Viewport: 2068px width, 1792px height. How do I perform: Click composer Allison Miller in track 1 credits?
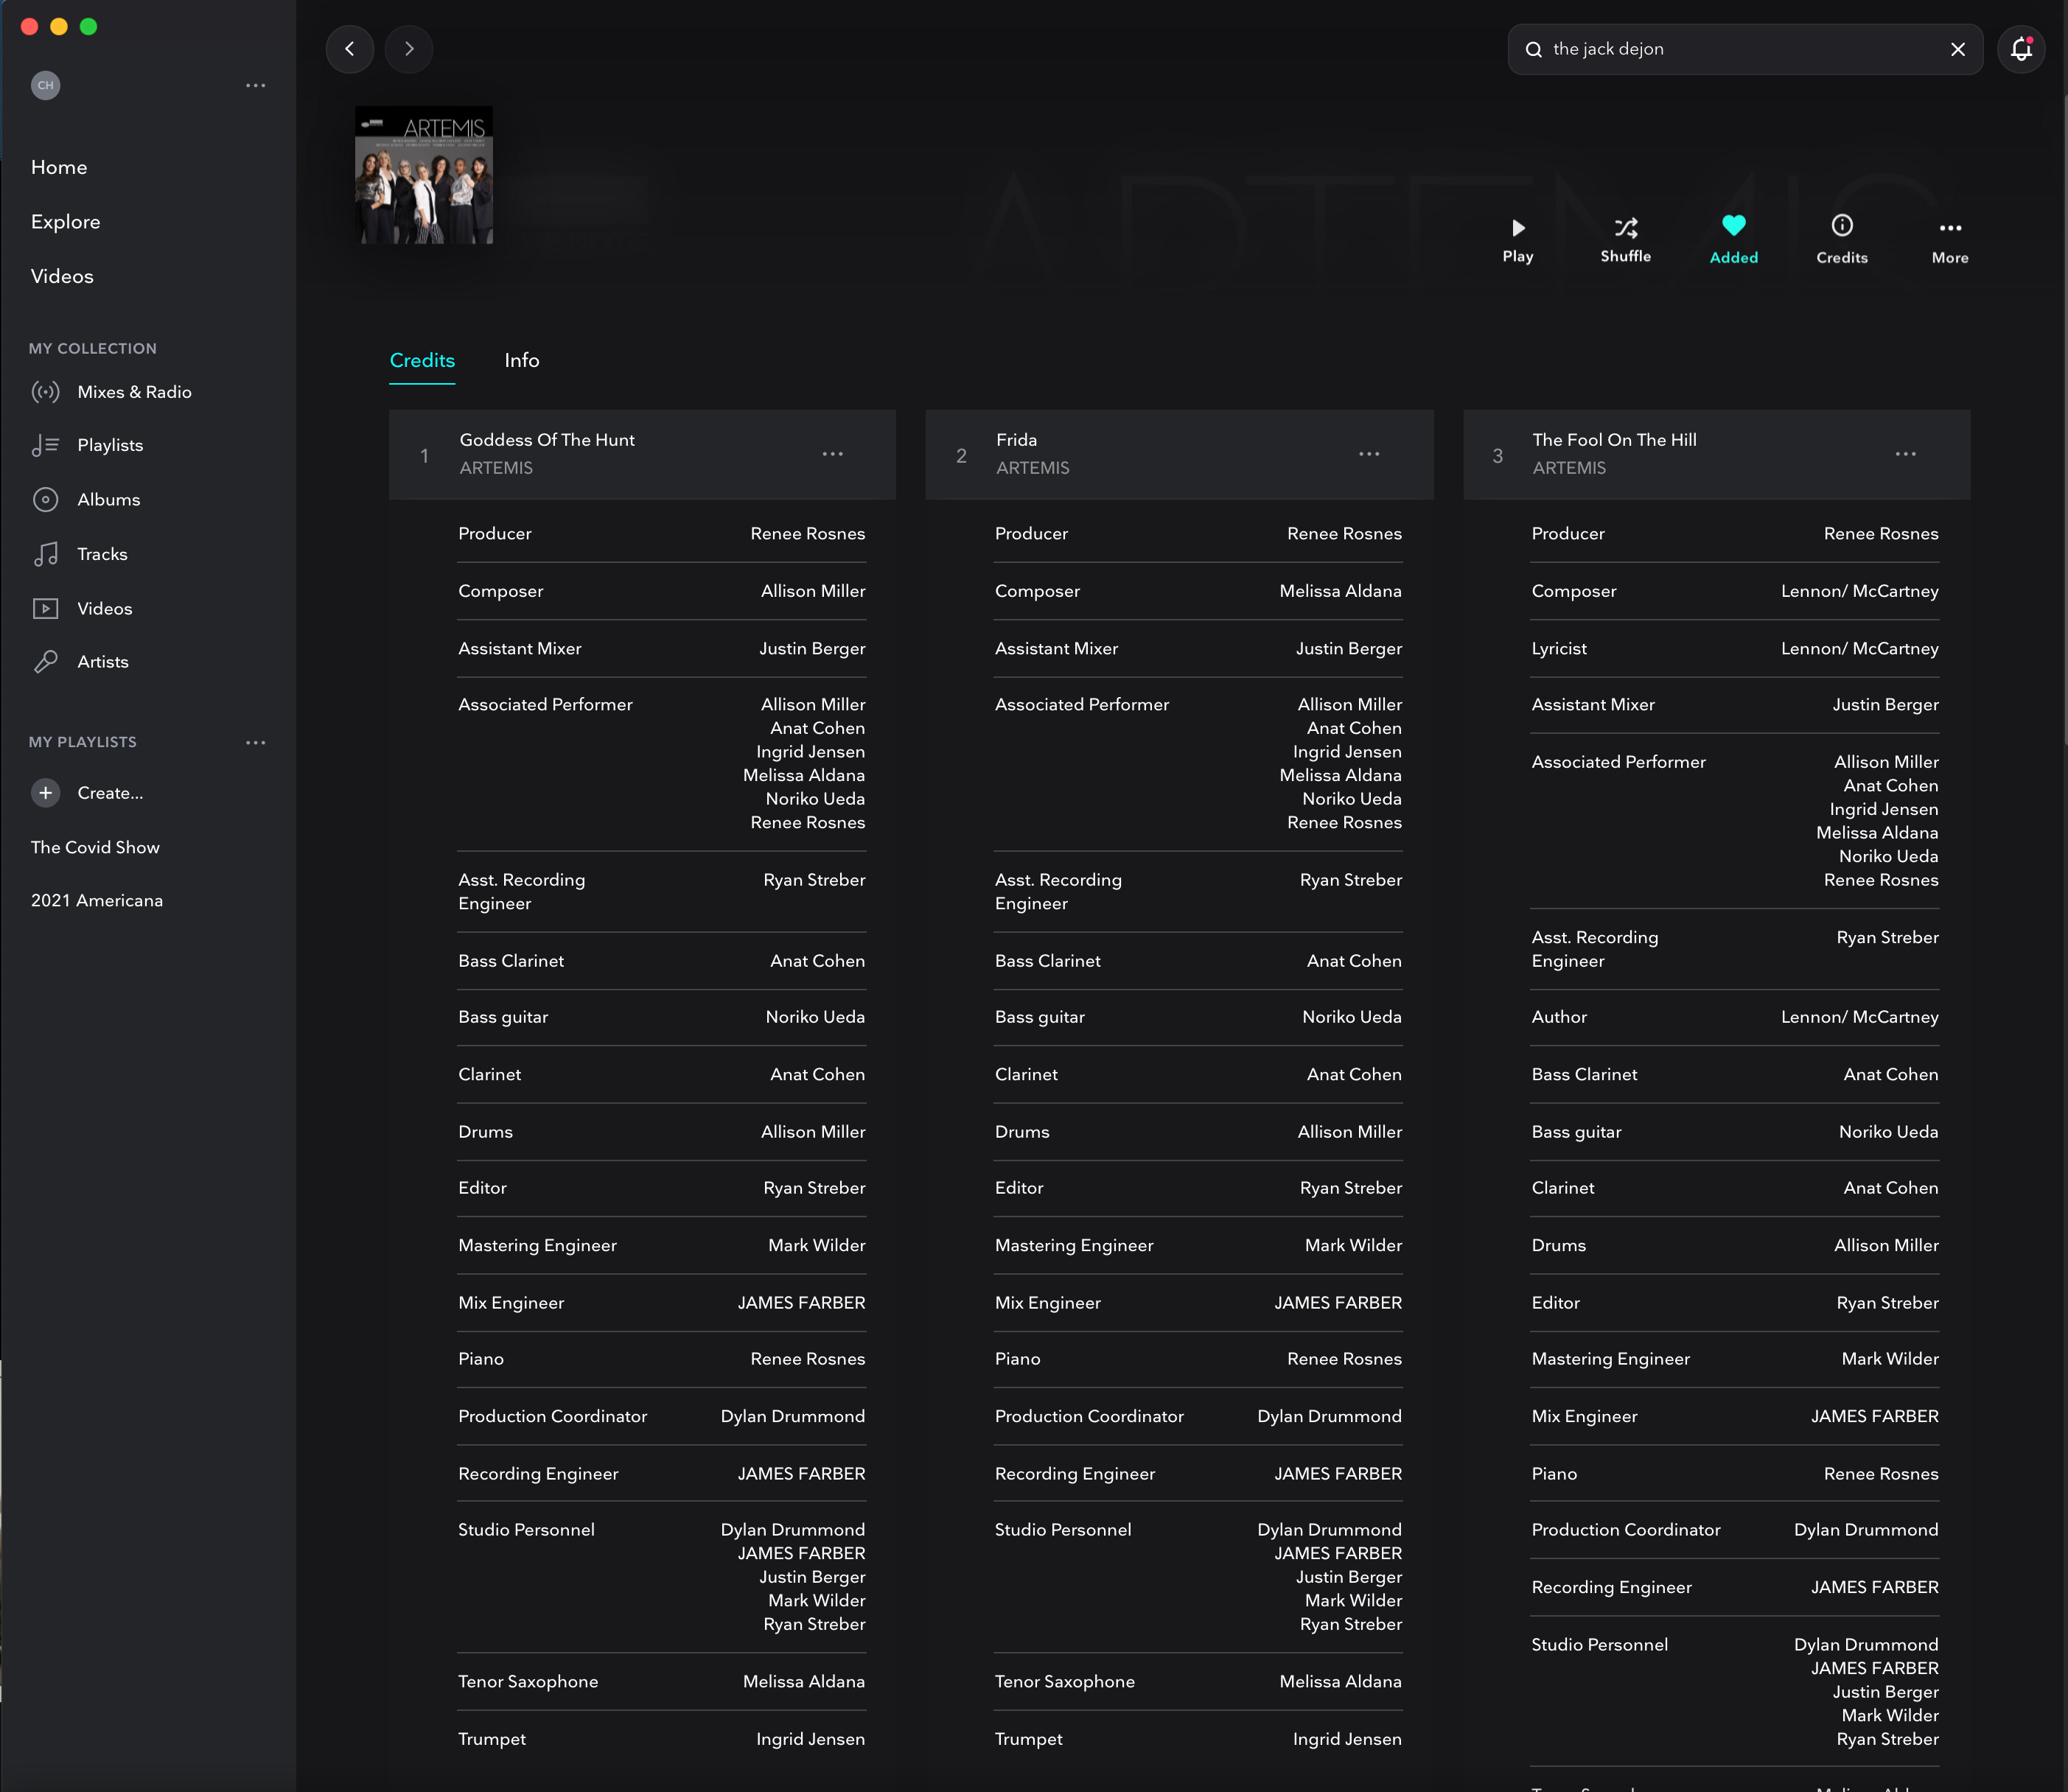pyautogui.click(x=813, y=591)
